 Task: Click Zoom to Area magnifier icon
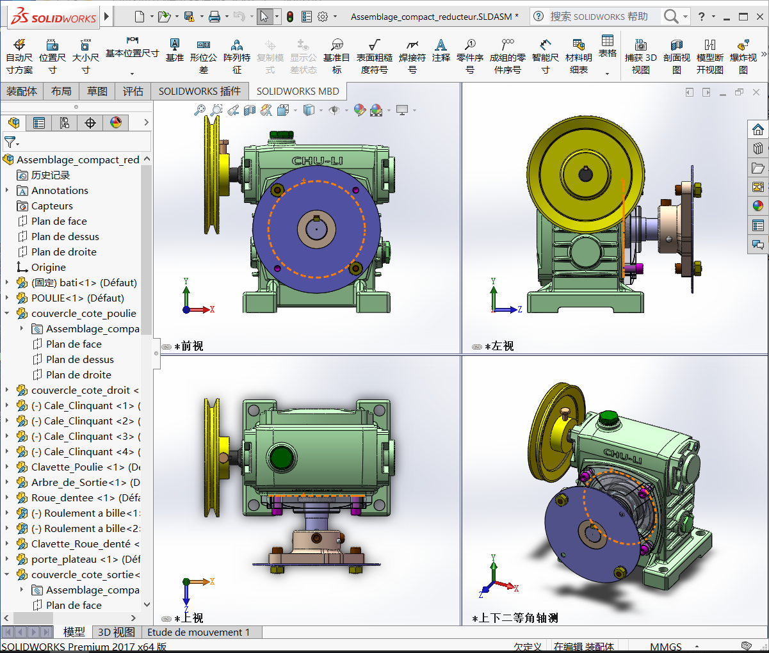pos(216,110)
